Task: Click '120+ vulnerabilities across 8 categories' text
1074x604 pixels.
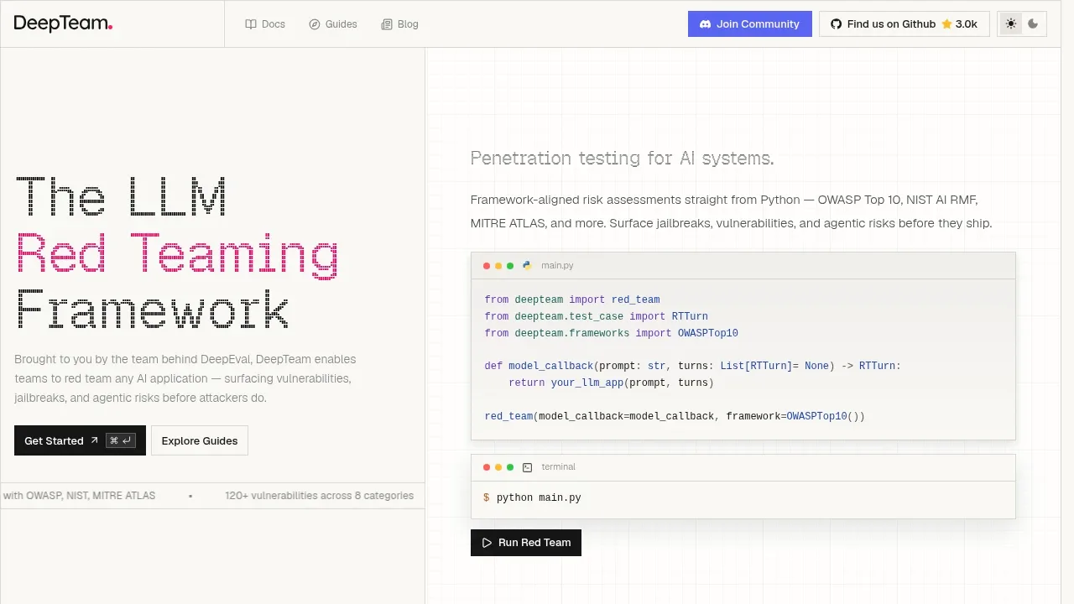Action: 319,496
